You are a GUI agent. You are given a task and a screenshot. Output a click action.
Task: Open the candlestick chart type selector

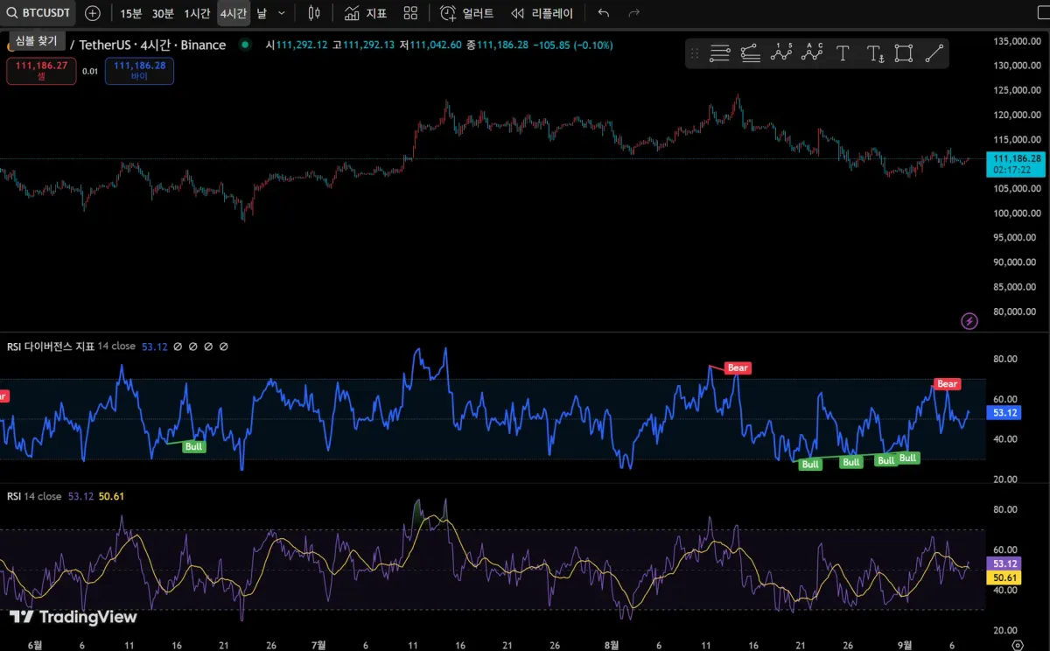pos(315,13)
